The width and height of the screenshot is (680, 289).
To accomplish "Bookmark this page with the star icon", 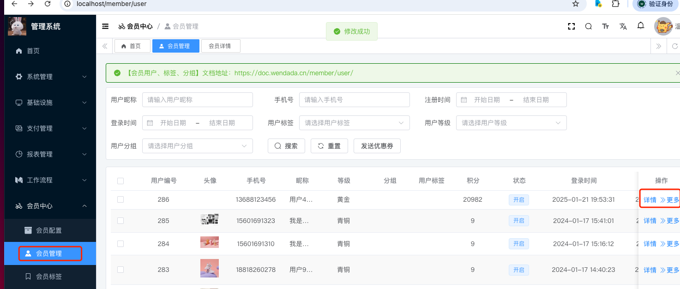I will [x=575, y=4].
